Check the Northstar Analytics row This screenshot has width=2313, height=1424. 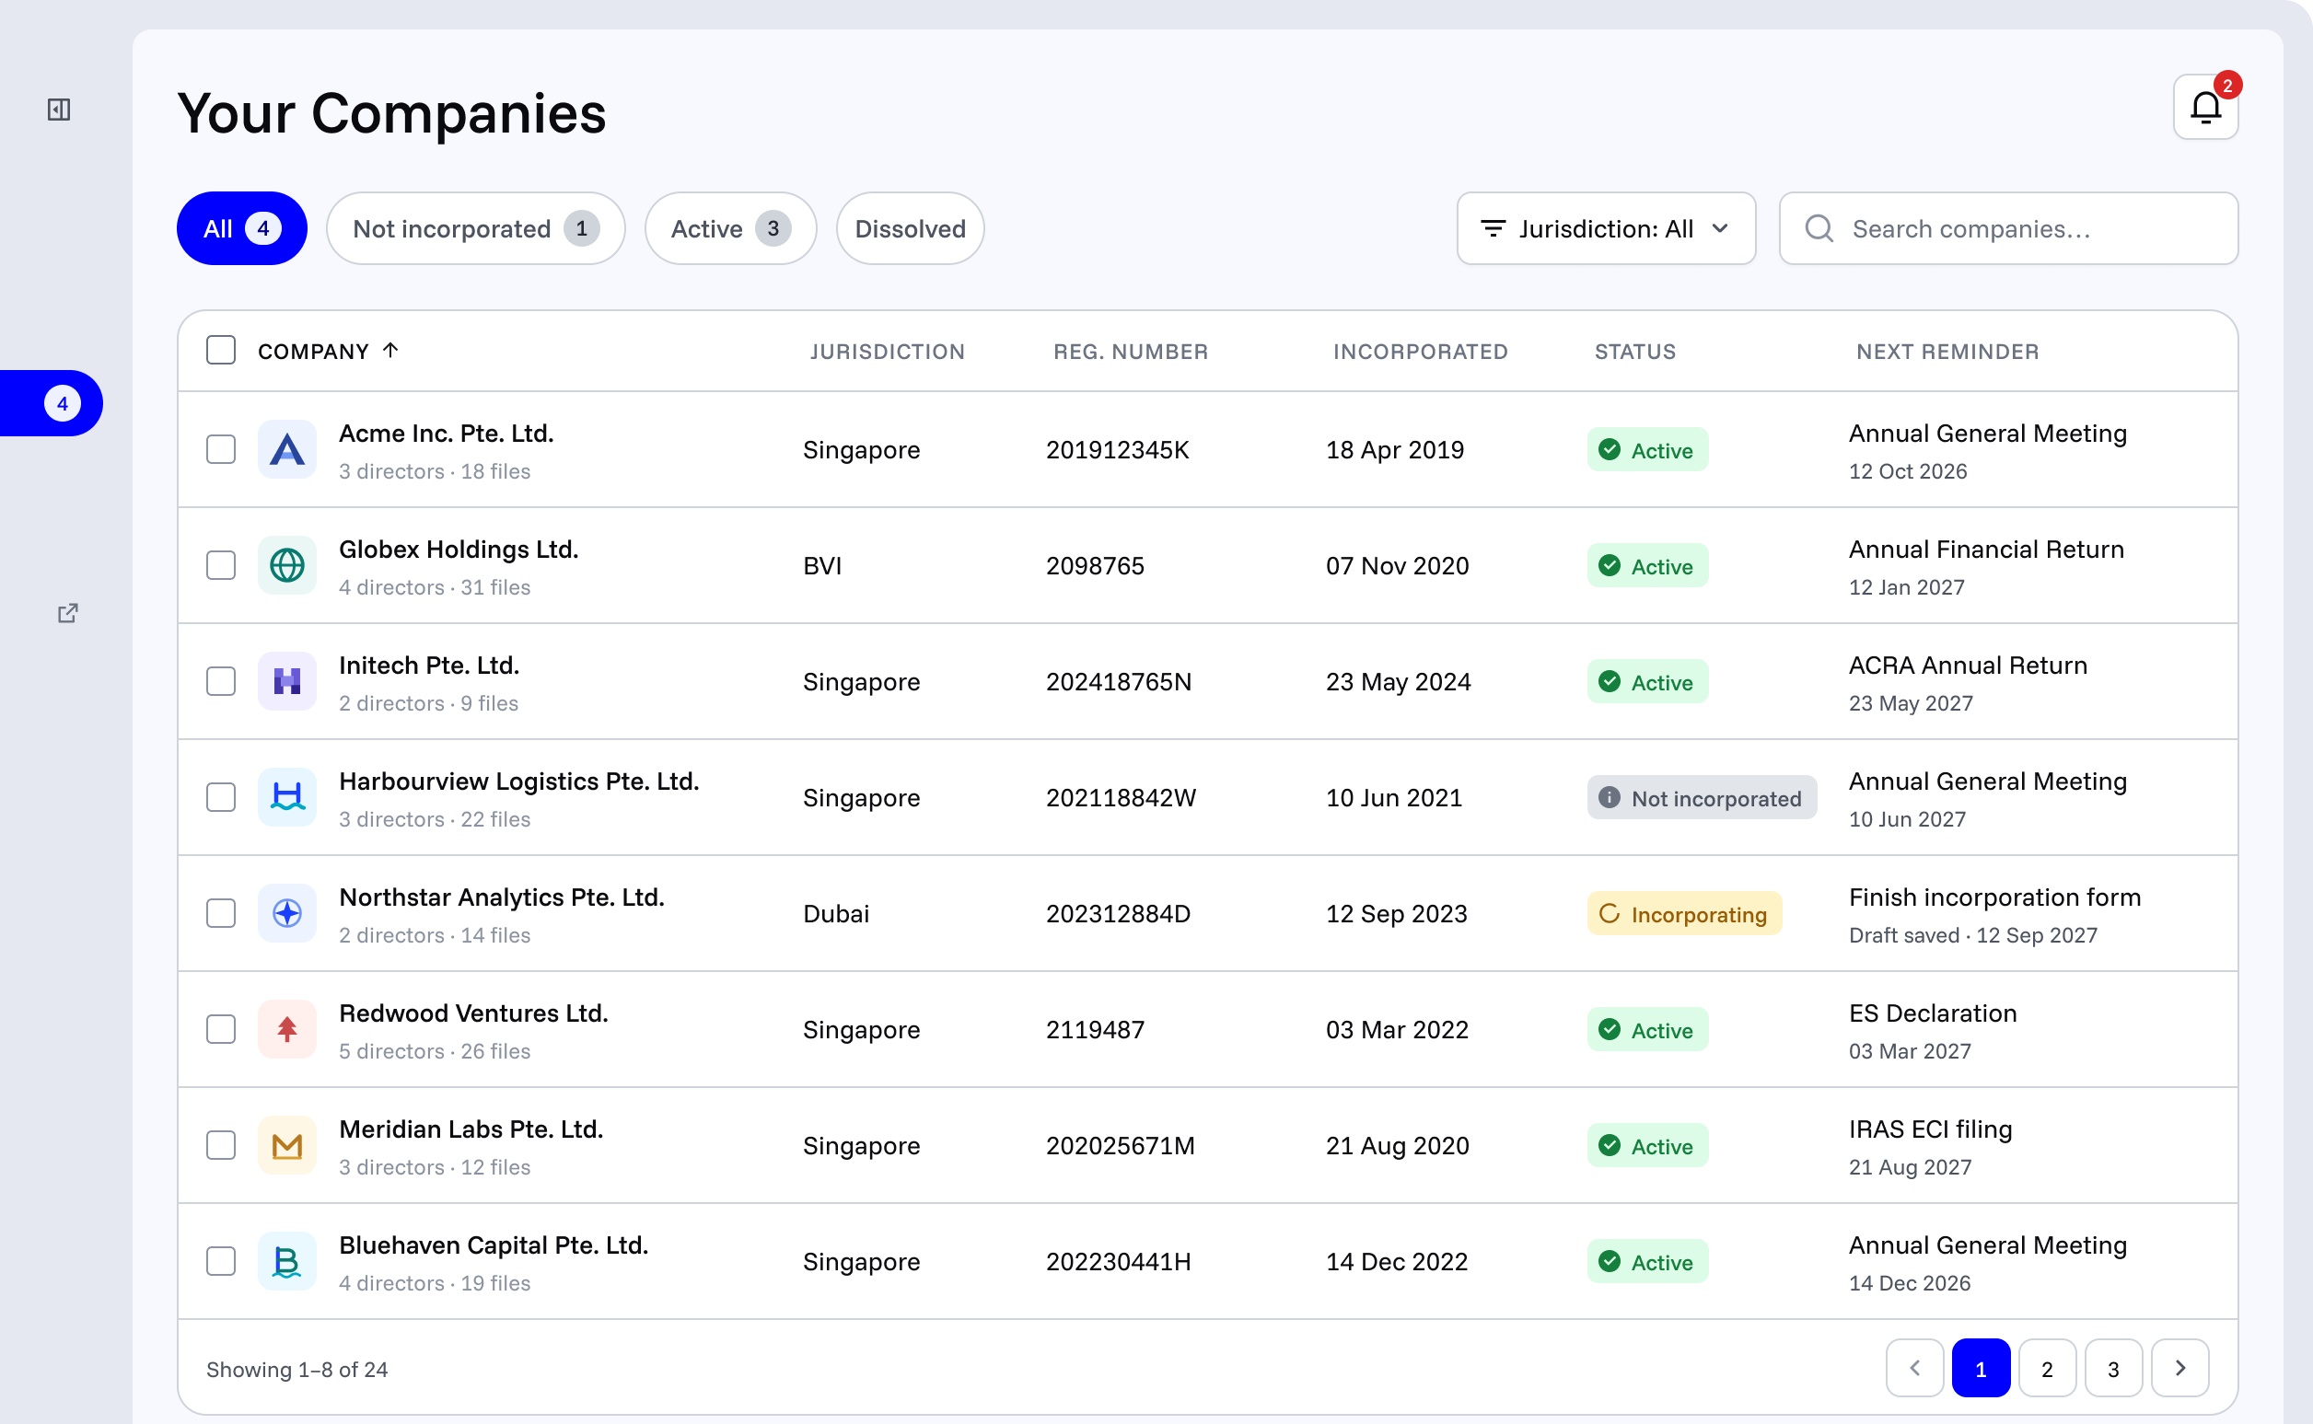click(x=220, y=912)
